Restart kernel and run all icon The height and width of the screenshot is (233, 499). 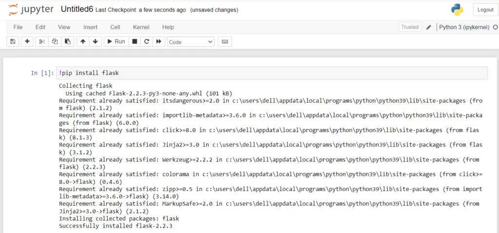point(158,41)
